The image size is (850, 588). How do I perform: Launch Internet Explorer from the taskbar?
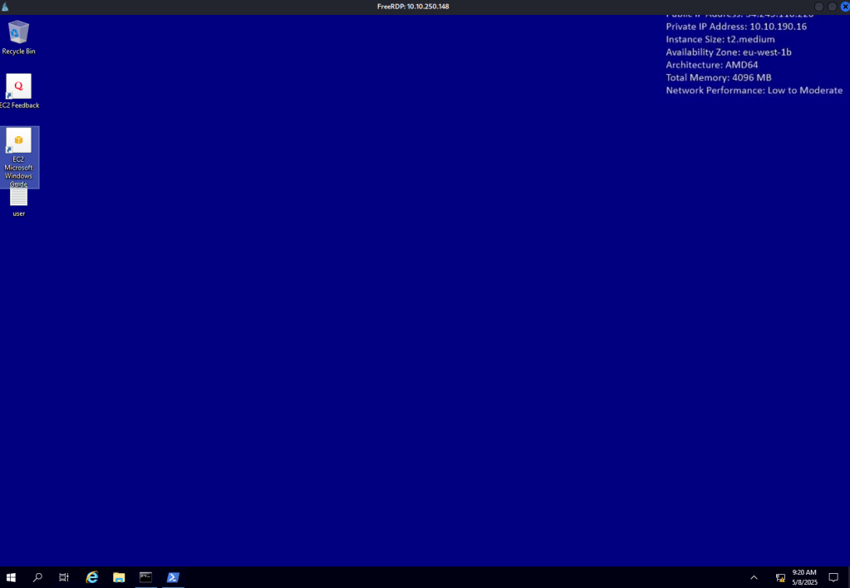[x=92, y=577]
